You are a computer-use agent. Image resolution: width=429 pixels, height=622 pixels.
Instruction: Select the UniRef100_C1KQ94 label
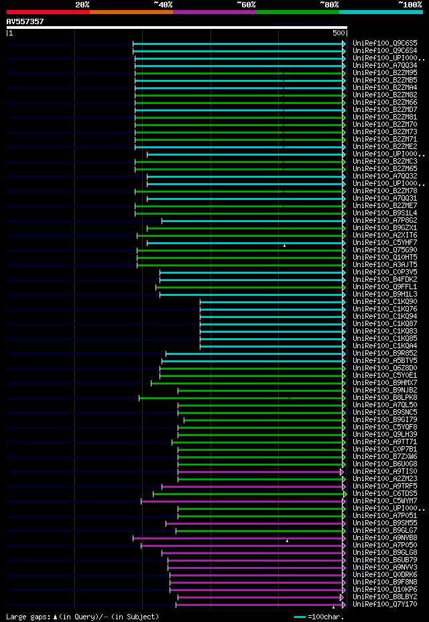click(385, 317)
